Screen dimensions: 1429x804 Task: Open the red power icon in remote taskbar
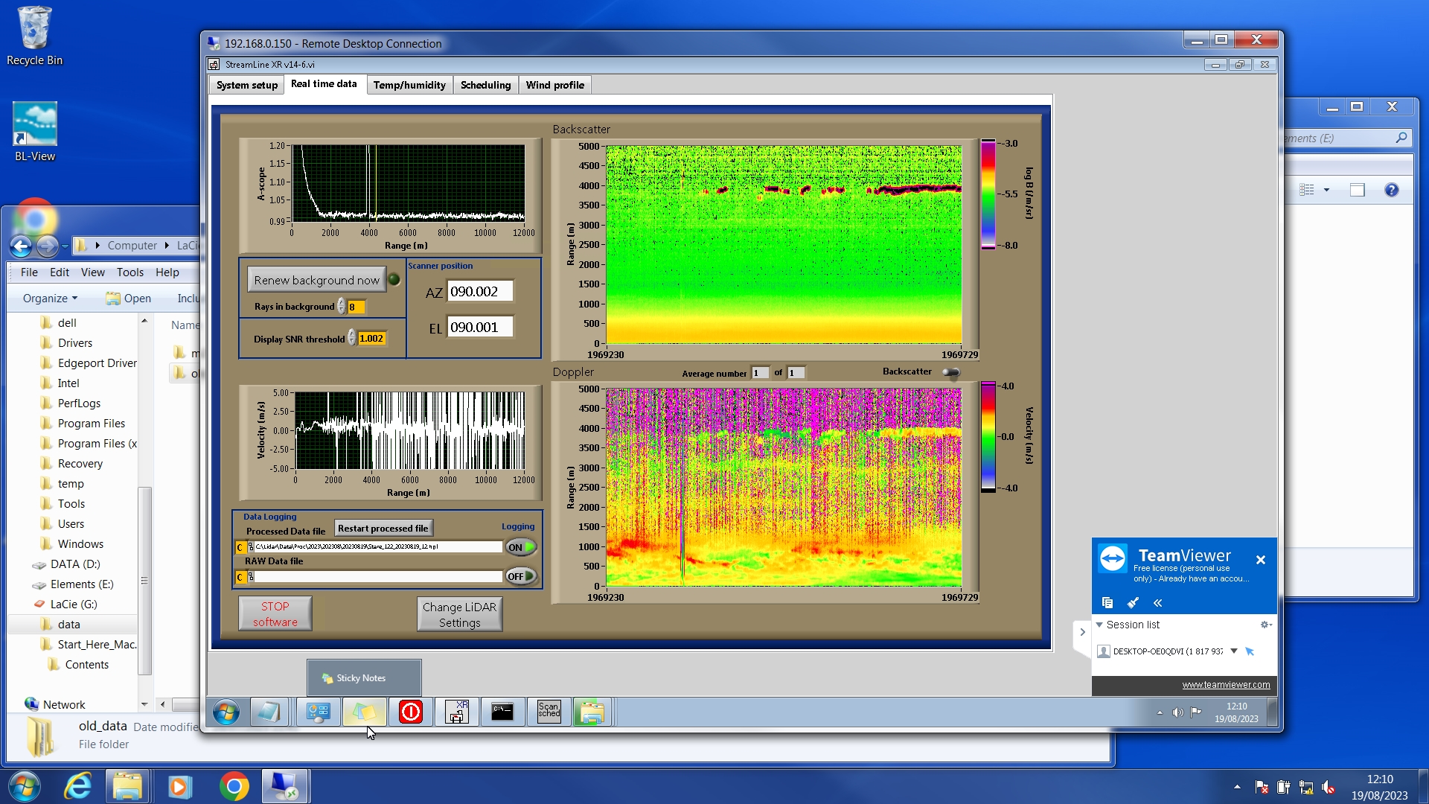pyautogui.click(x=410, y=712)
